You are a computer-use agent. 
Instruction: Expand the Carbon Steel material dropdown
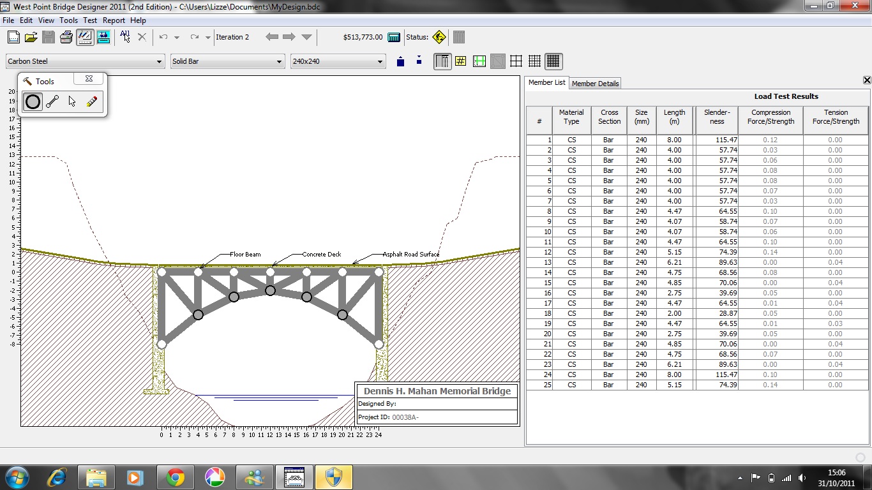pyautogui.click(x=159, y=62)
